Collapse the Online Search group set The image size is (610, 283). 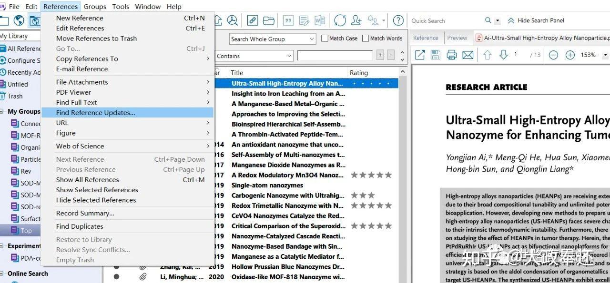(2, 273)
